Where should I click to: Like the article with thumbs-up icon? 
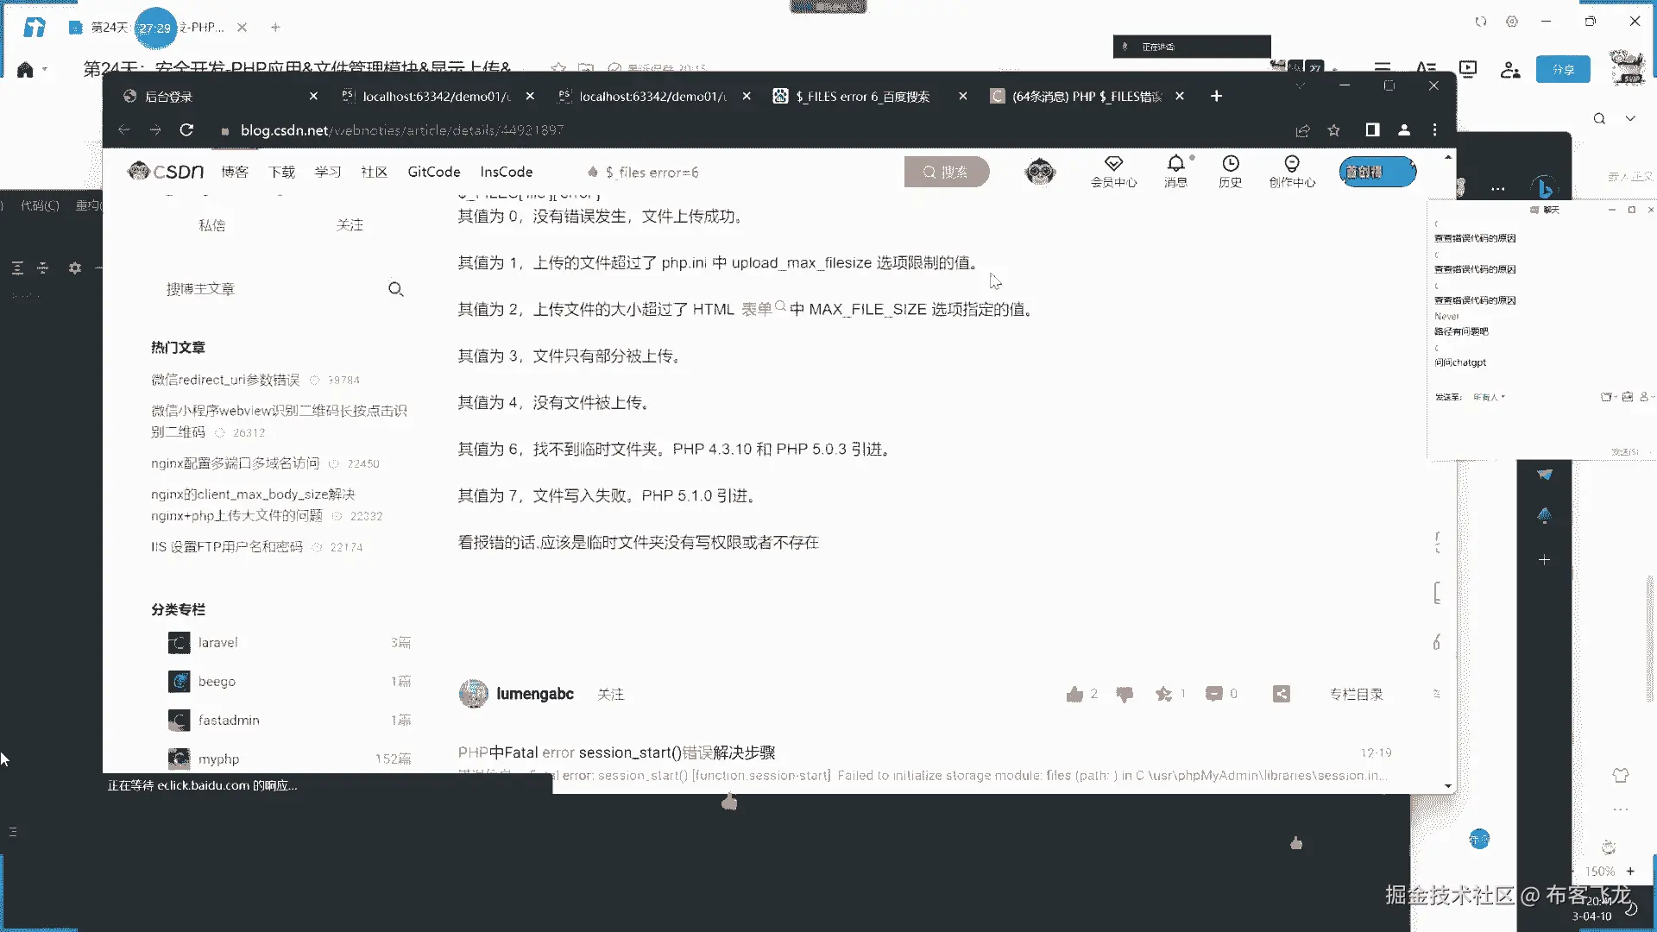[1074, 695]
